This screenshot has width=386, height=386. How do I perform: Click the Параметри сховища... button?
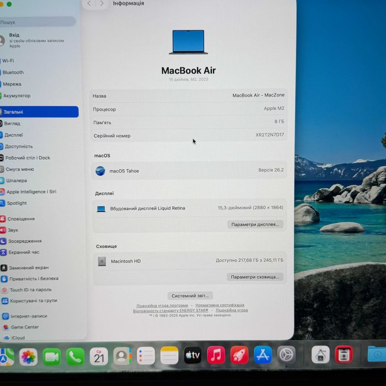coord(255,277)
